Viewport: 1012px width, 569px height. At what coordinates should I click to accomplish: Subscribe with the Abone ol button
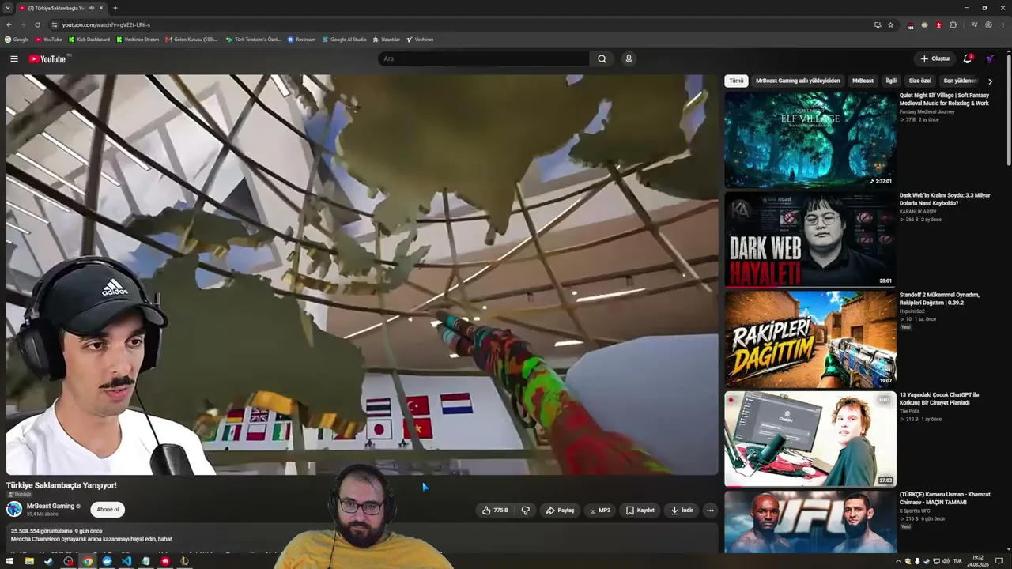108,510
